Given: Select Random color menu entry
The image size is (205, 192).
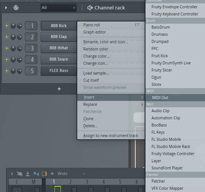Looking at the screenshot, I should (111, 49).
